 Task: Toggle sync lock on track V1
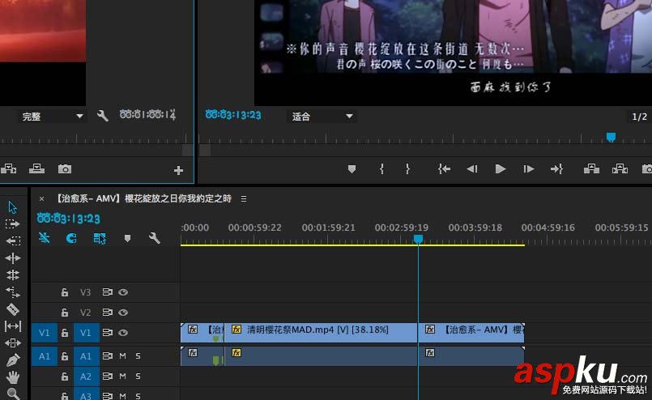pos(107,333)
